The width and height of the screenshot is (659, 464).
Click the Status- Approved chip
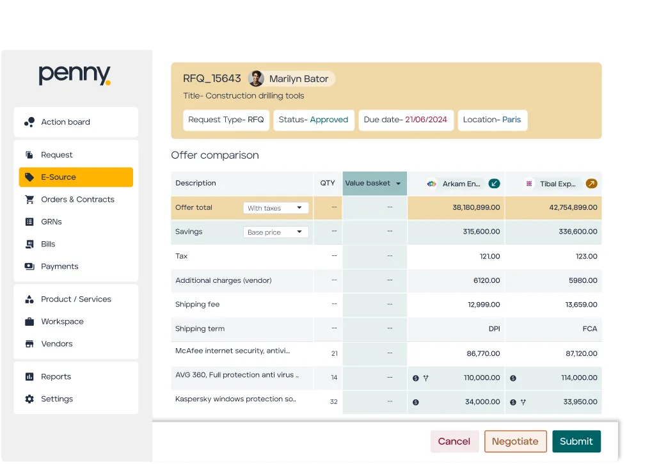314,120
